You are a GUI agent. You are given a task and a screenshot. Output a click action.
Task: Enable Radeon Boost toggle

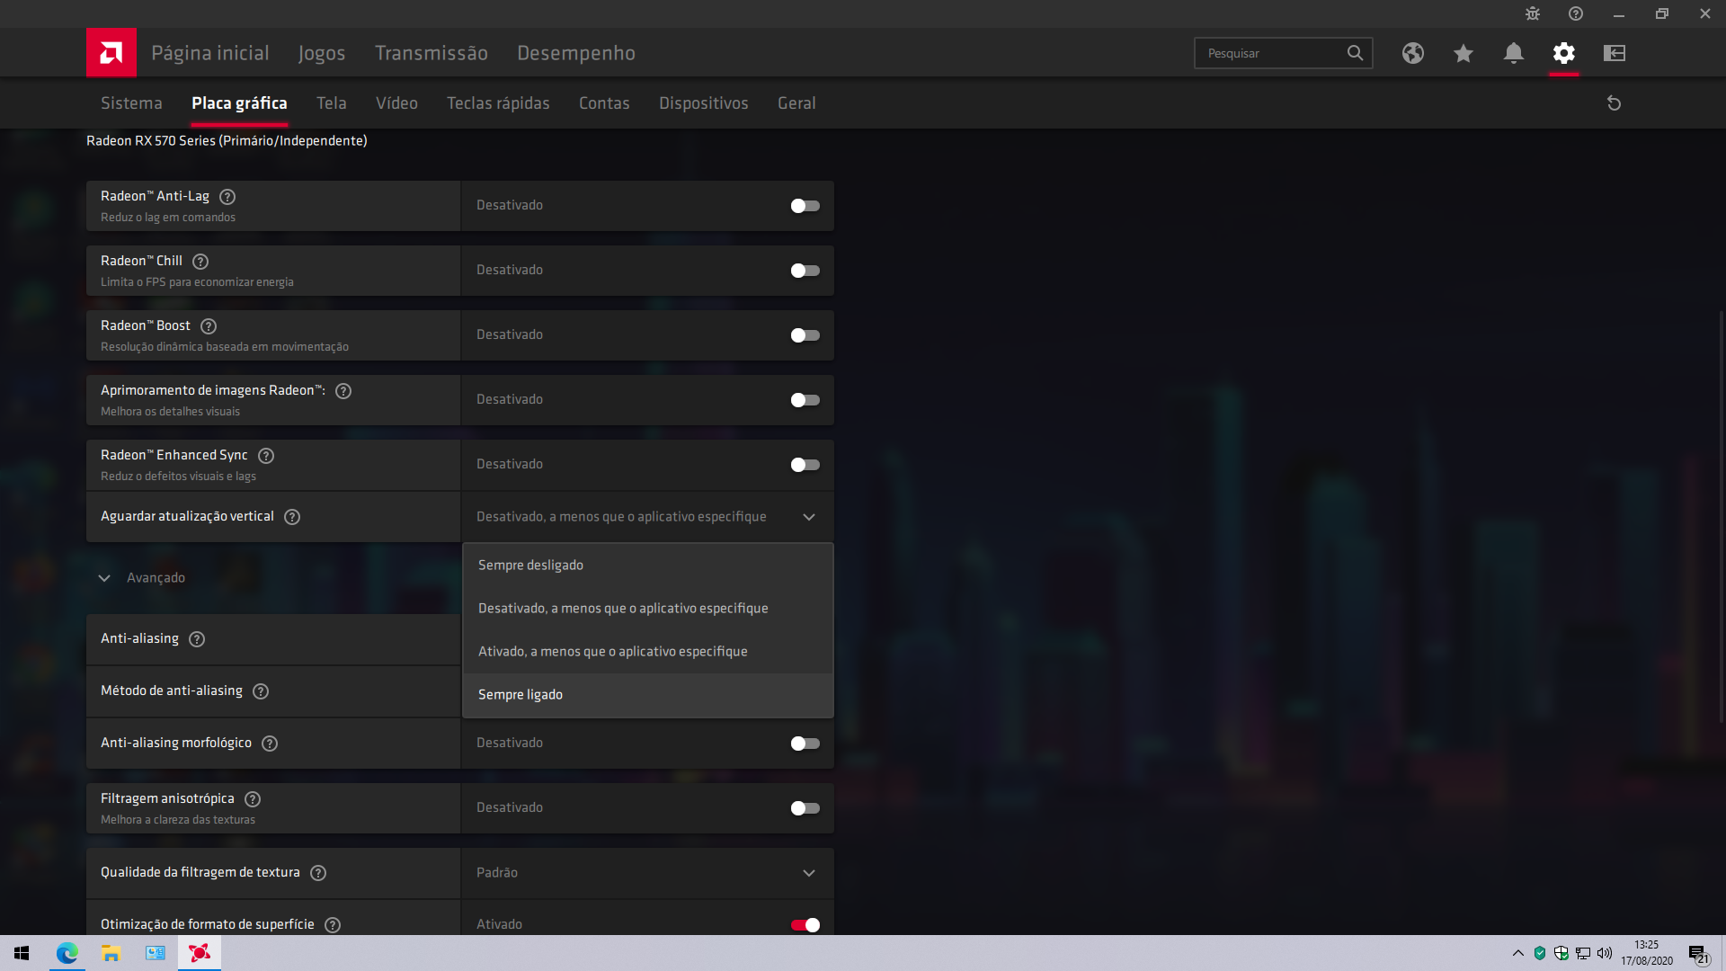[805, 335]
